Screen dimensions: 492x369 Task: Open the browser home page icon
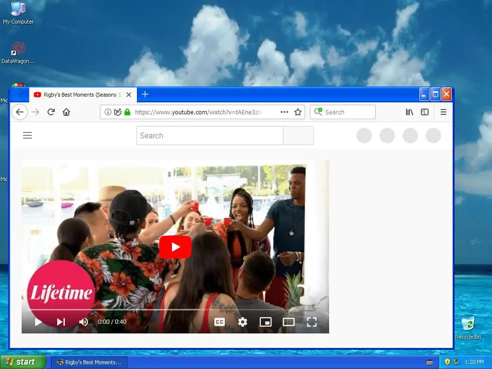point(66,112)
